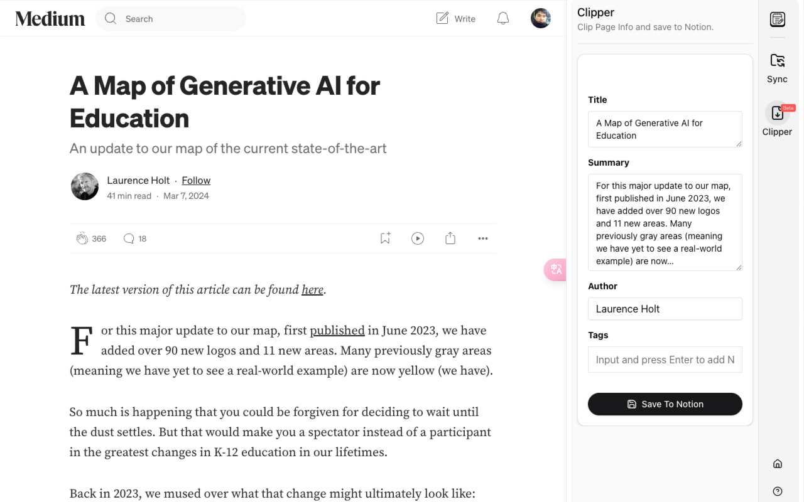Click the share article icon
The height and width of the screenshot is (502, 804).
[450, 238]
